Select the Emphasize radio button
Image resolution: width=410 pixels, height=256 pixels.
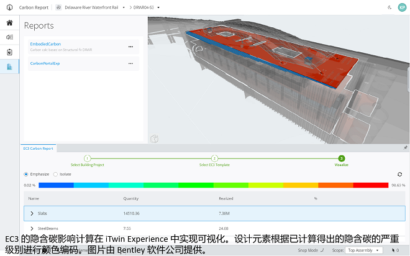point(26,174)
